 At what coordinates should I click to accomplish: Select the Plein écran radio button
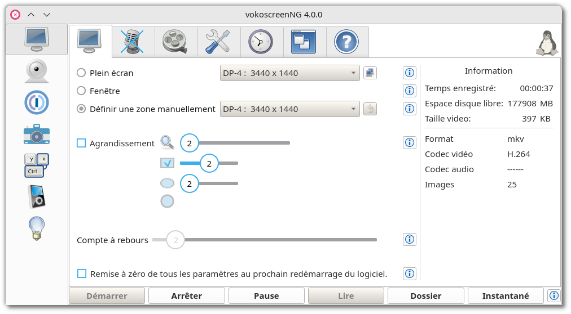(81, 73)
